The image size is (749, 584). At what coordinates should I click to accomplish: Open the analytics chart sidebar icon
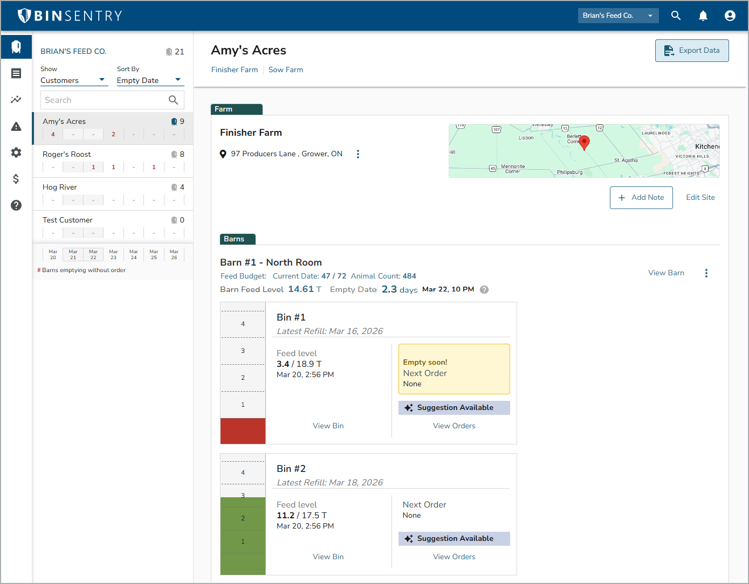coord(16,100)
